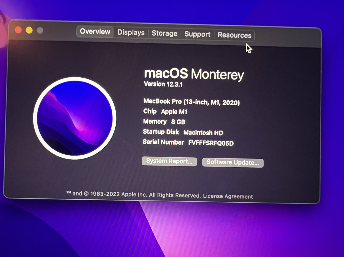Click the System Report... button
The width and height of the screenshot is (344, 257).
tap(169, 161)
